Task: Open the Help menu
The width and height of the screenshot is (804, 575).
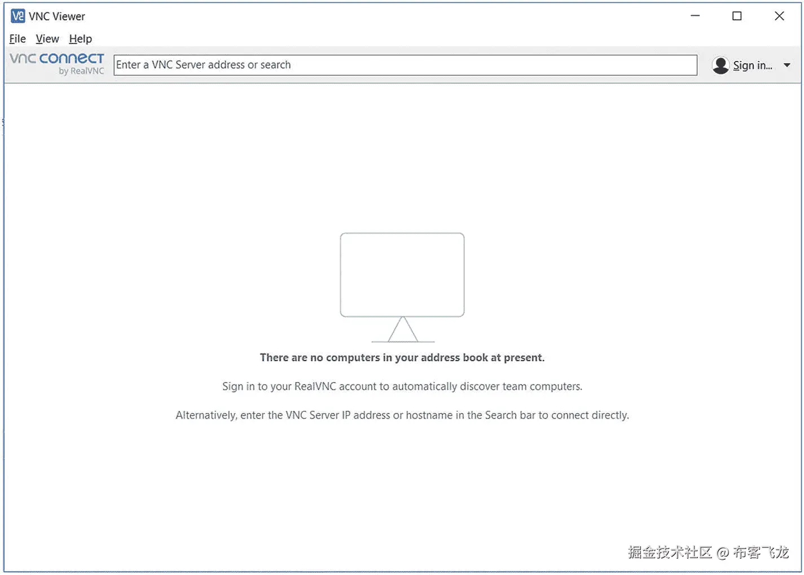Action: 80,38
